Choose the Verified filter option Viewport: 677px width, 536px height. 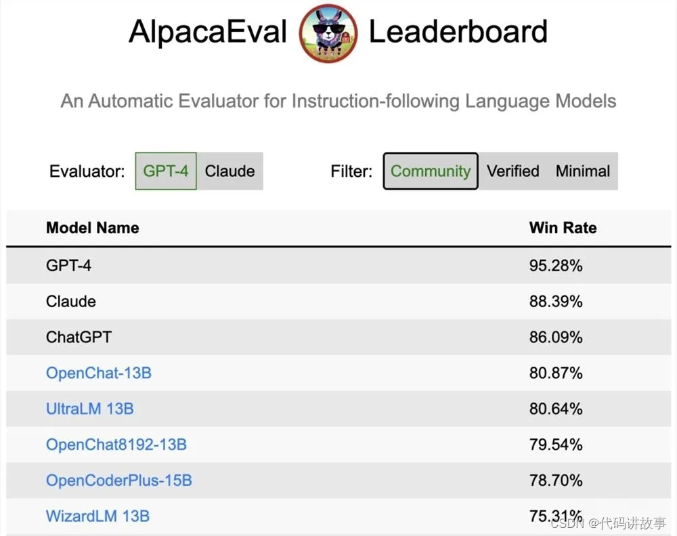(513, 171)
